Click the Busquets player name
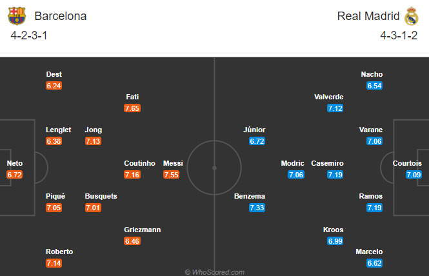The width and height of the screenshot is (429, 276). (x=101, y=196)
